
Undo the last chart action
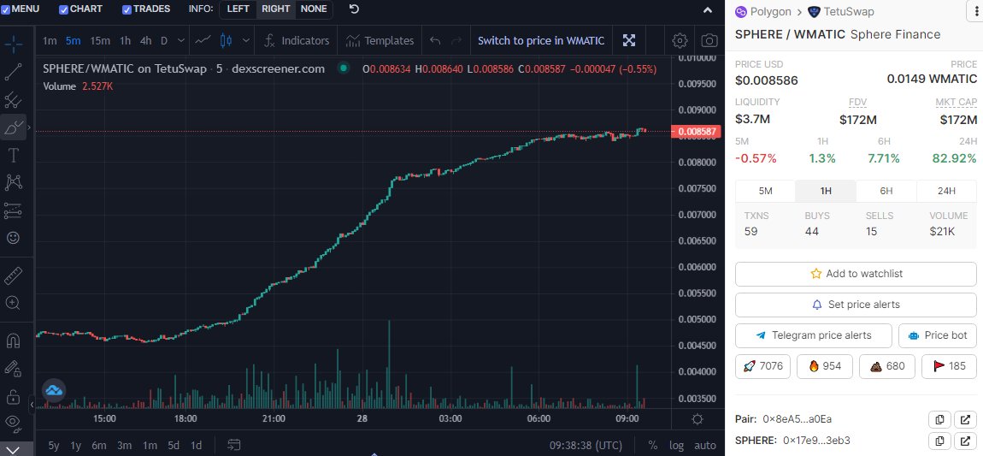(x=435, y=41)
